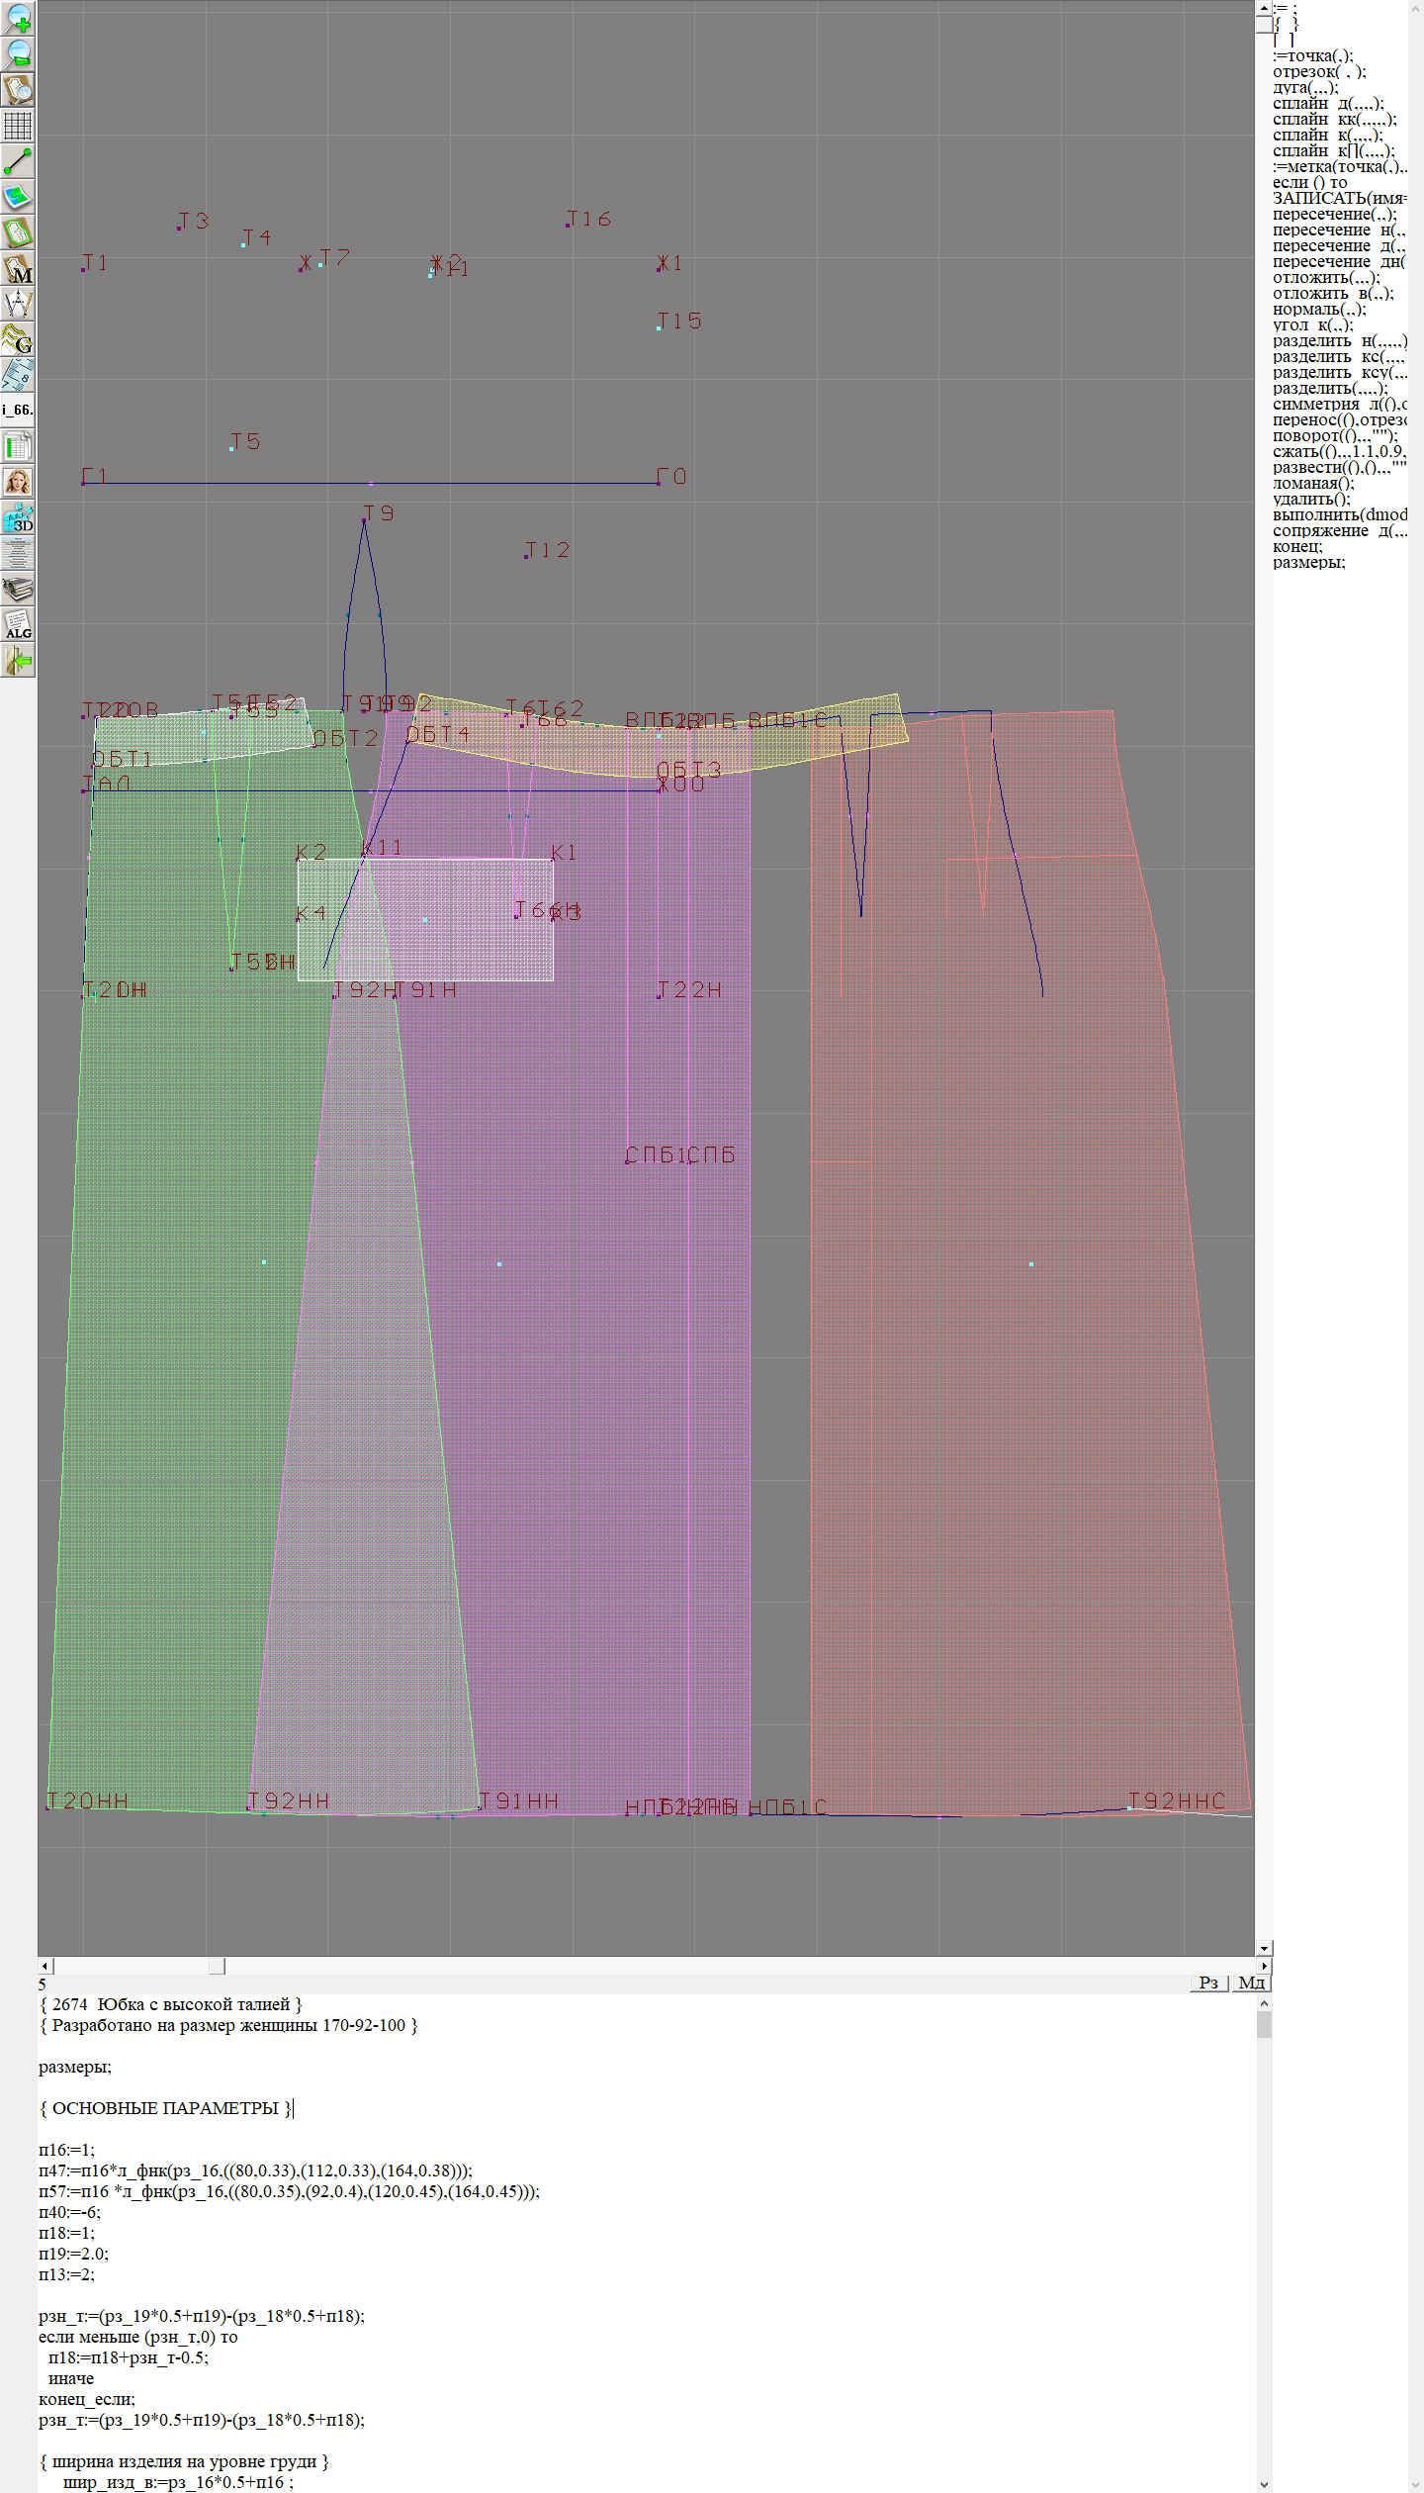
Task: Click the zoom in magnifier icon
Action: click(18, 18)
